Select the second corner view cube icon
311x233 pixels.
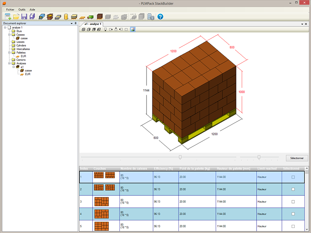89,30
